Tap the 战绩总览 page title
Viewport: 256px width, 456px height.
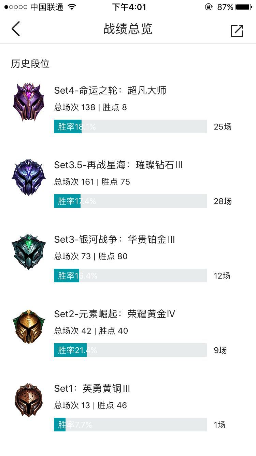[x=128, y=29]
